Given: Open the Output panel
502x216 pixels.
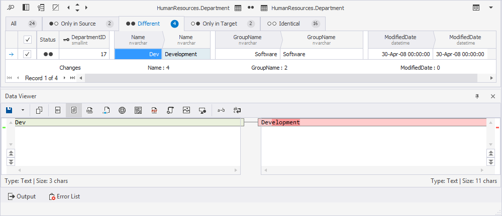Looking at the screenshot, I should tap(22, 196).
